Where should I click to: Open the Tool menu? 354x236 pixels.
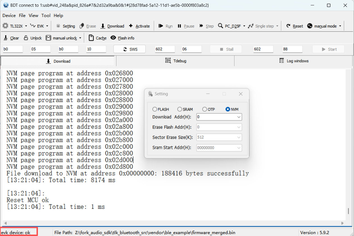tap(46, 15)
